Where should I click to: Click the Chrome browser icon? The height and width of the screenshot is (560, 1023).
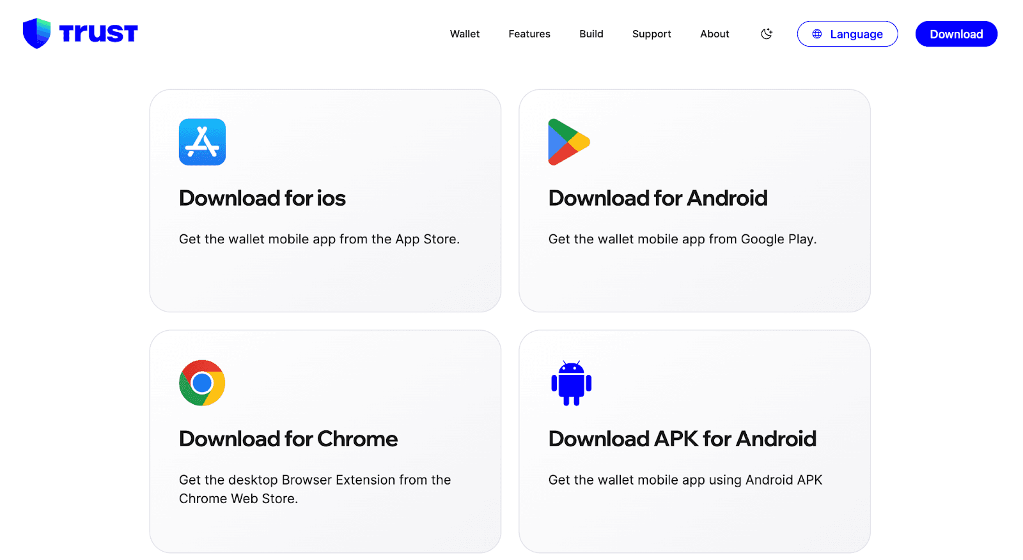coord(202,382)
